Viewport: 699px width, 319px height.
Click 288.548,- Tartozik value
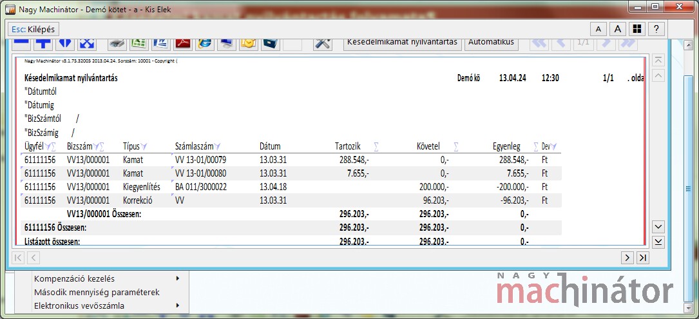(354, 160)
